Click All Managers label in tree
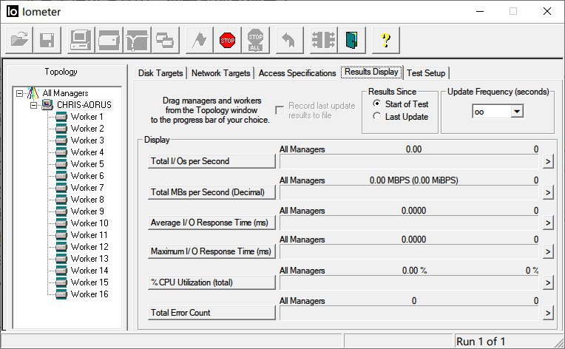 [65, 93]
